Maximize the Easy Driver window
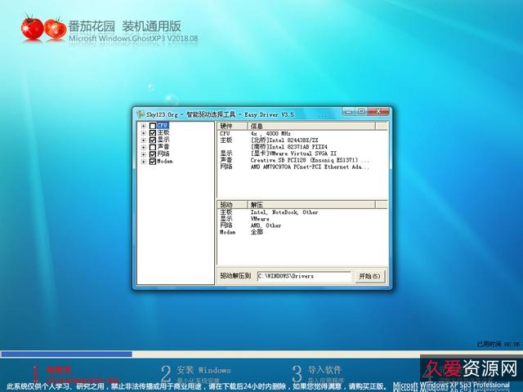Image resolution: width=523 pixels, height=392 pixels. click(x=361, y=111)
